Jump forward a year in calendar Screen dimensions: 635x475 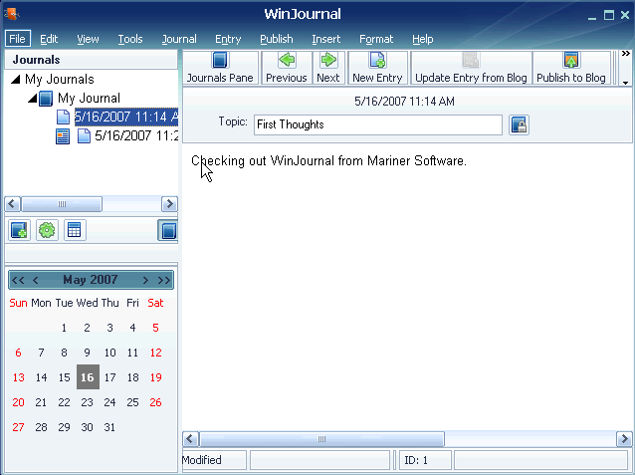[x=164, y=280]
